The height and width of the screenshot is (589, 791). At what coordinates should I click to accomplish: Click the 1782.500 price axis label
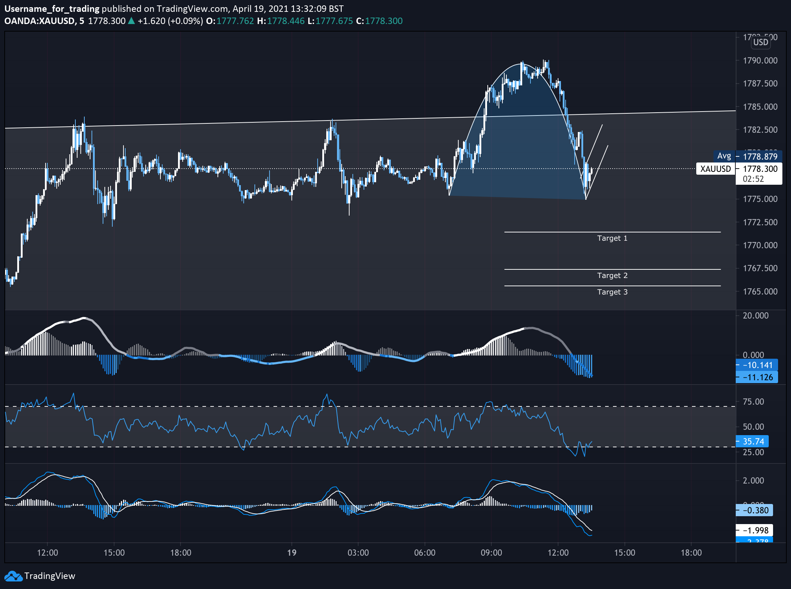(760, 130)
